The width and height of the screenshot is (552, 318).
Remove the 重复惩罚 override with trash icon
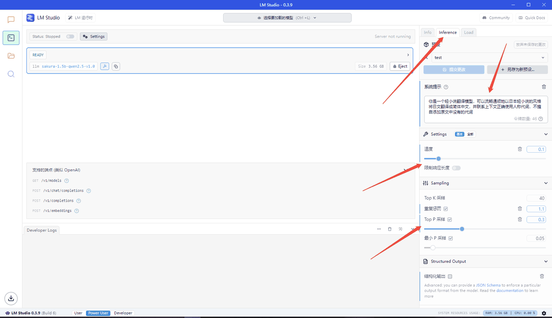click(x=520, y=209)
